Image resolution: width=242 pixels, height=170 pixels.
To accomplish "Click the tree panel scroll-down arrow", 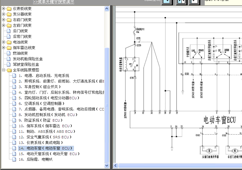I will [107, 165].
